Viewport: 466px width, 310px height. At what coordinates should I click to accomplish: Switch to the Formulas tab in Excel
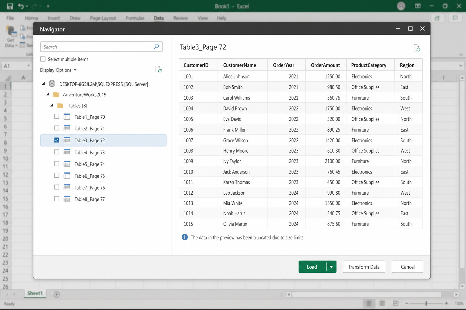tap(135, 18)
